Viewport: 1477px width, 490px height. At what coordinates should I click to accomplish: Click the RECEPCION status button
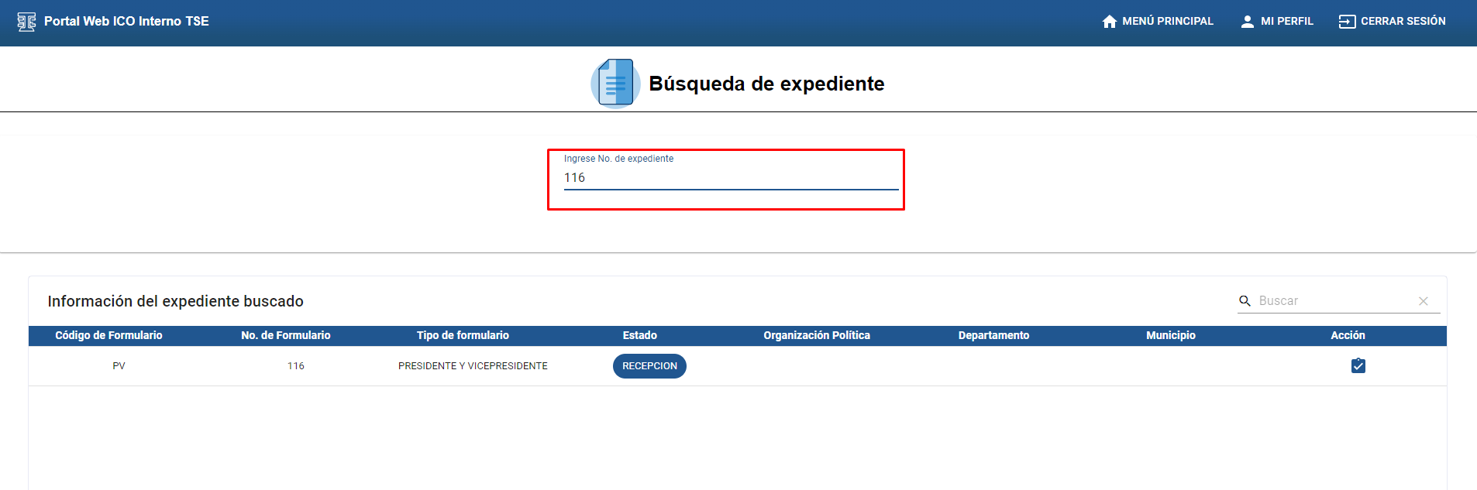pyautogui.click(x=649, y=366)
